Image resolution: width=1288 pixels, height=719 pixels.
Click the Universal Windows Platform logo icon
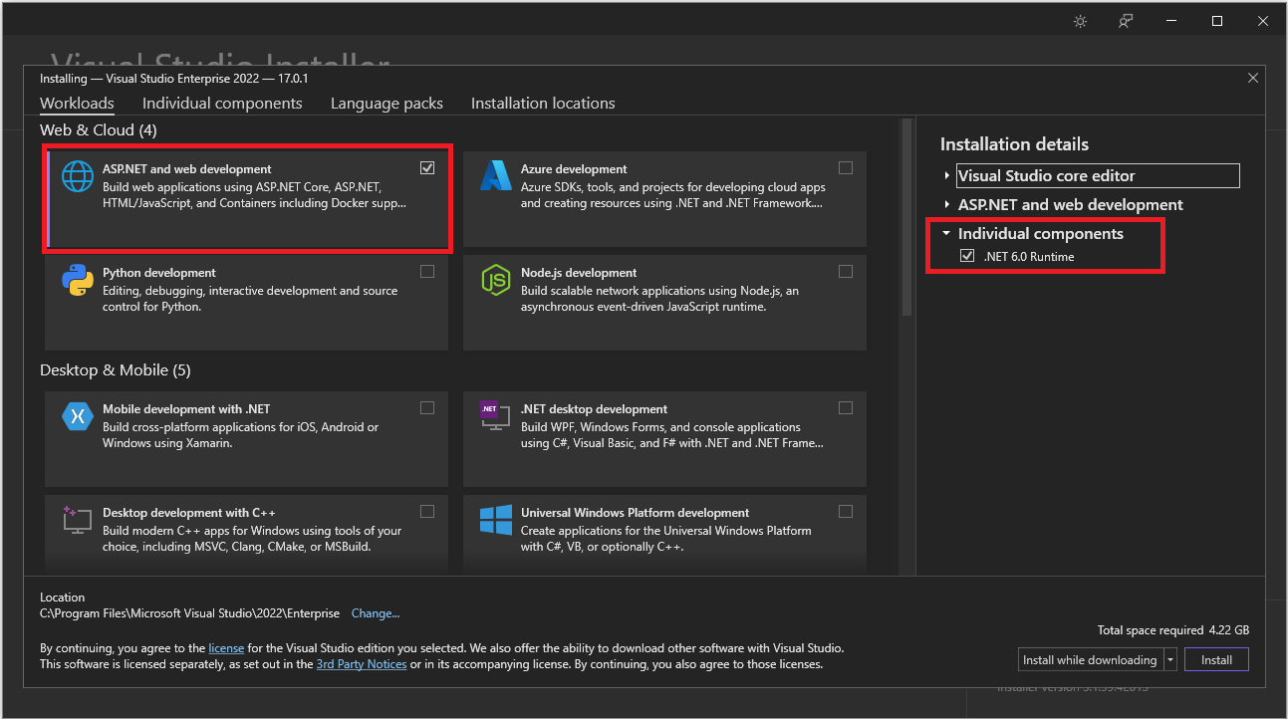tap(495, 520)
